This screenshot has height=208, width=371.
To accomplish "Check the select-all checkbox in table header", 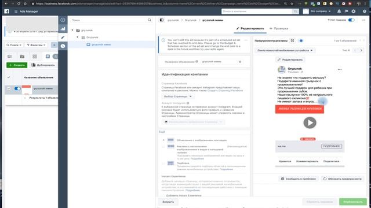I will 9,77.
